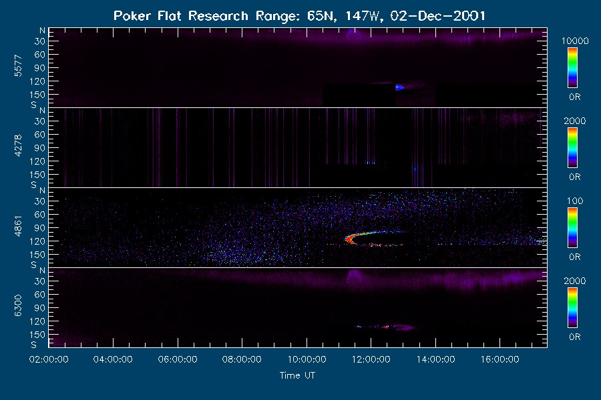
Task: Click the N label of the 5577 panel
Action: tap(42, 31)
